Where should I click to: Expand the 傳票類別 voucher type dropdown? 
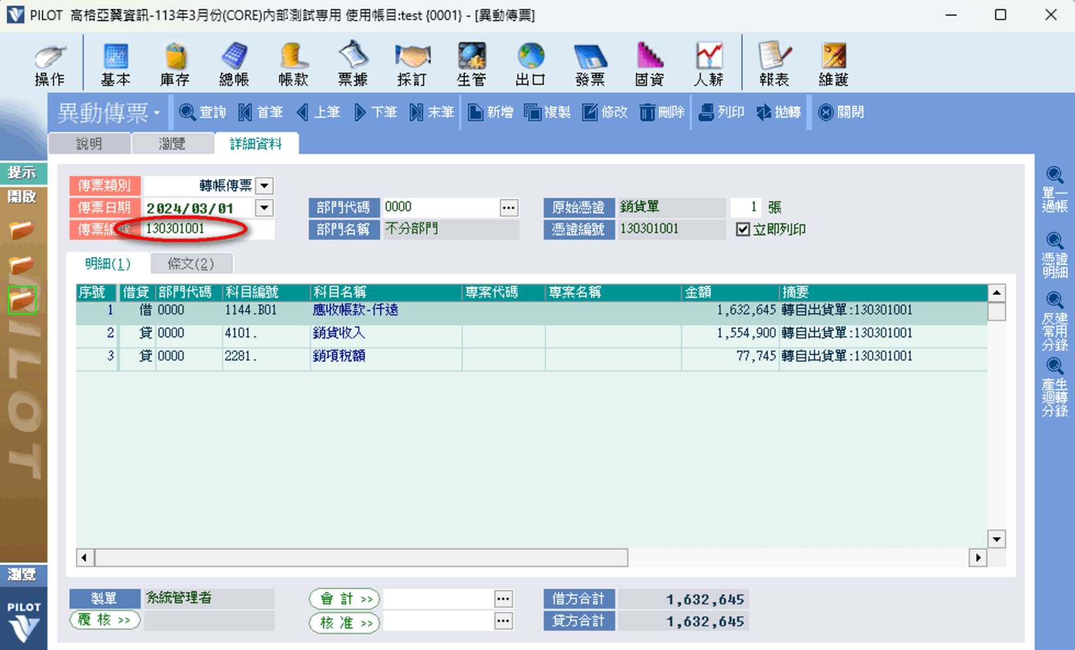[265, 186]
